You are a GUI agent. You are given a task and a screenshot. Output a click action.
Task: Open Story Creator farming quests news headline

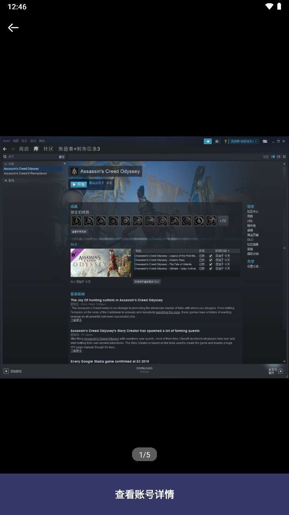pyautogui.click(x=135, y=331)
